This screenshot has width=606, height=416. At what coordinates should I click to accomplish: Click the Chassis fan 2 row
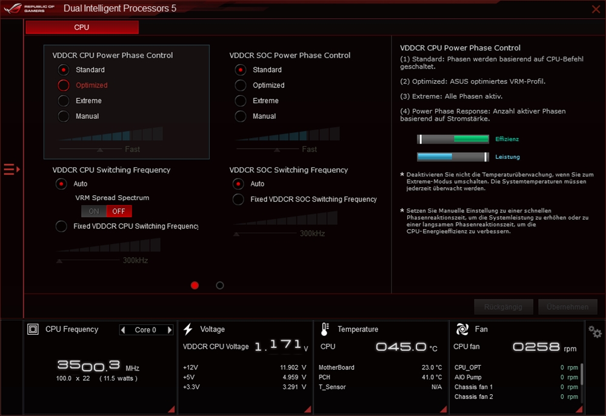[x=516, y=397]
